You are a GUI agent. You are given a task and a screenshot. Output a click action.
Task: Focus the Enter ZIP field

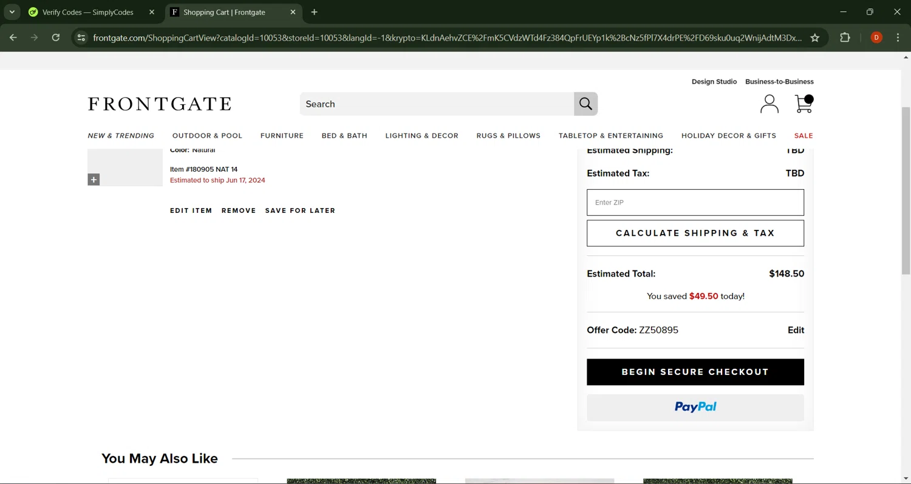coord(695,203)
